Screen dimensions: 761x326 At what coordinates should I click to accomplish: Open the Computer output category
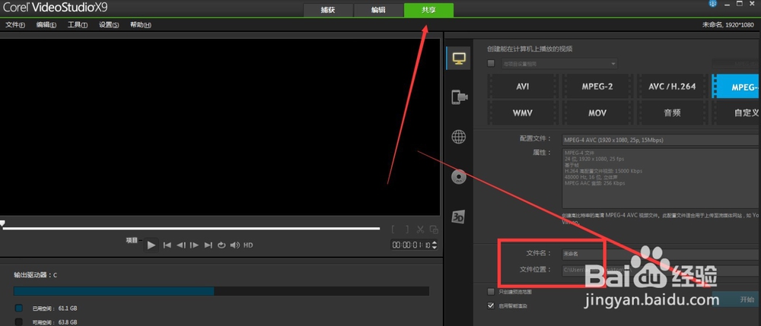459,58
